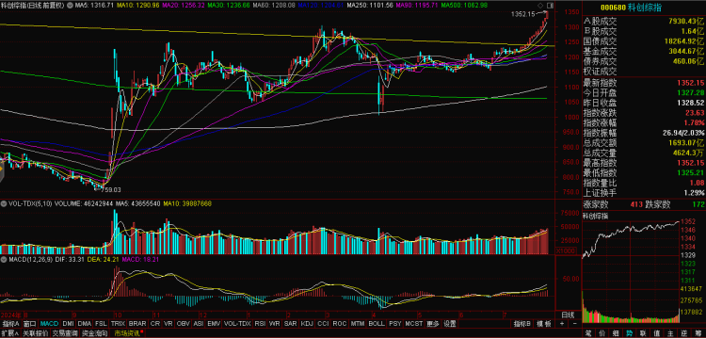Viewport: 706px width, 339px height.
Task: Toggle the MACD indicator tab
Action: click(49, 324)
